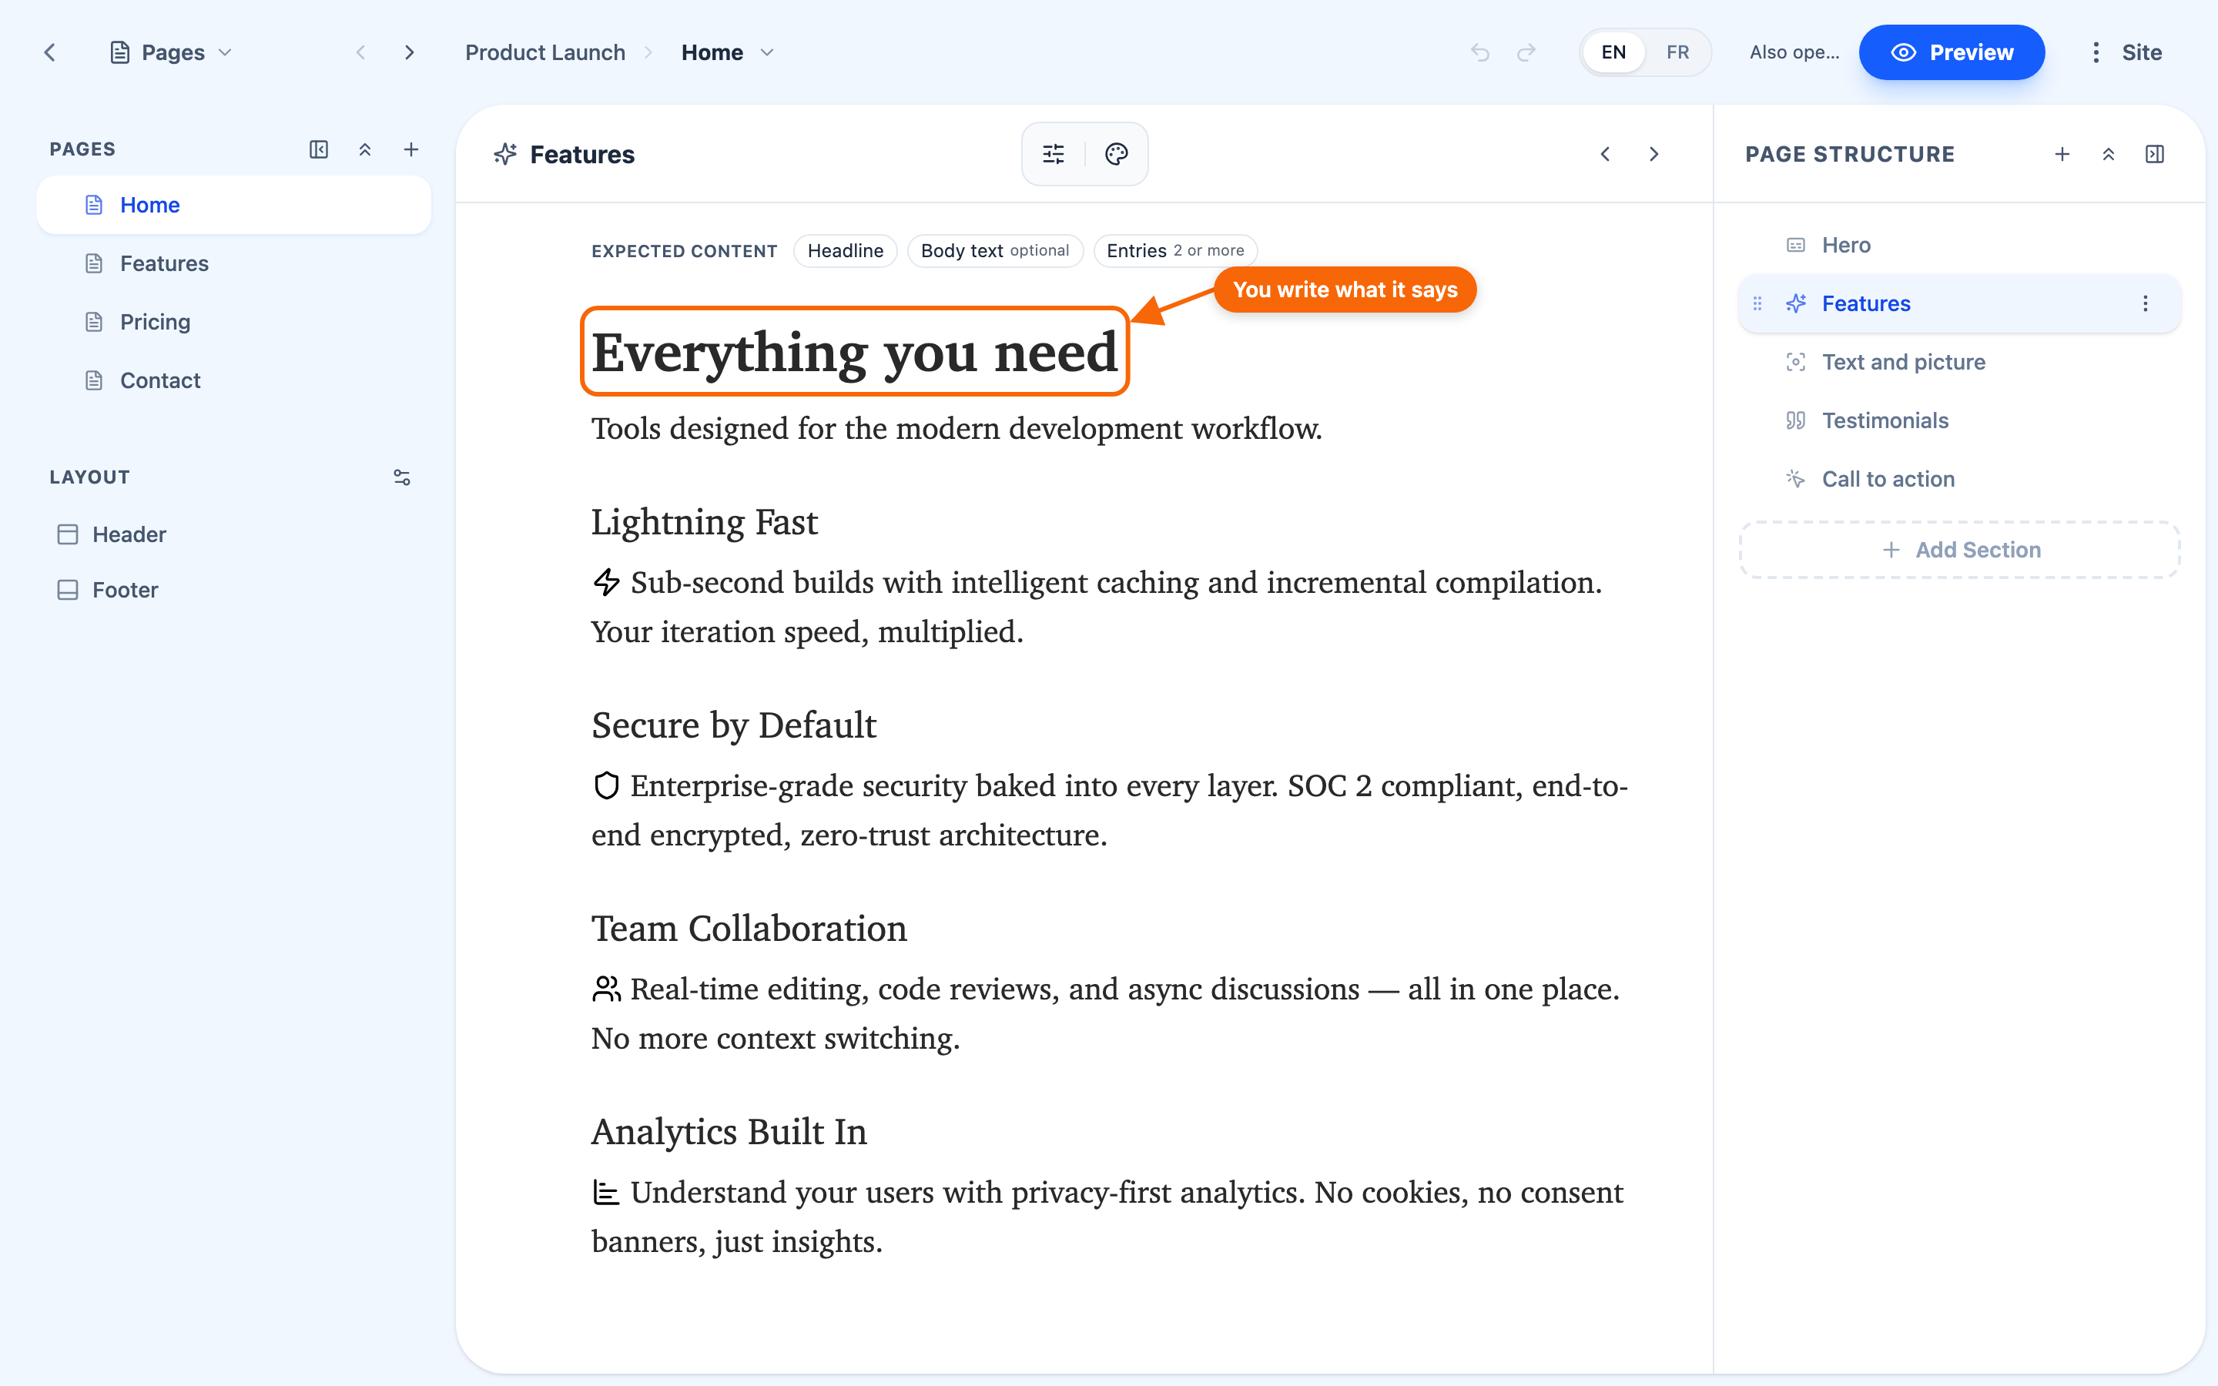The height and width of the screenshot is (1386, 2218).
Task: Select the Header layout item
Action: pyautogui.click(x=233, y=534)
